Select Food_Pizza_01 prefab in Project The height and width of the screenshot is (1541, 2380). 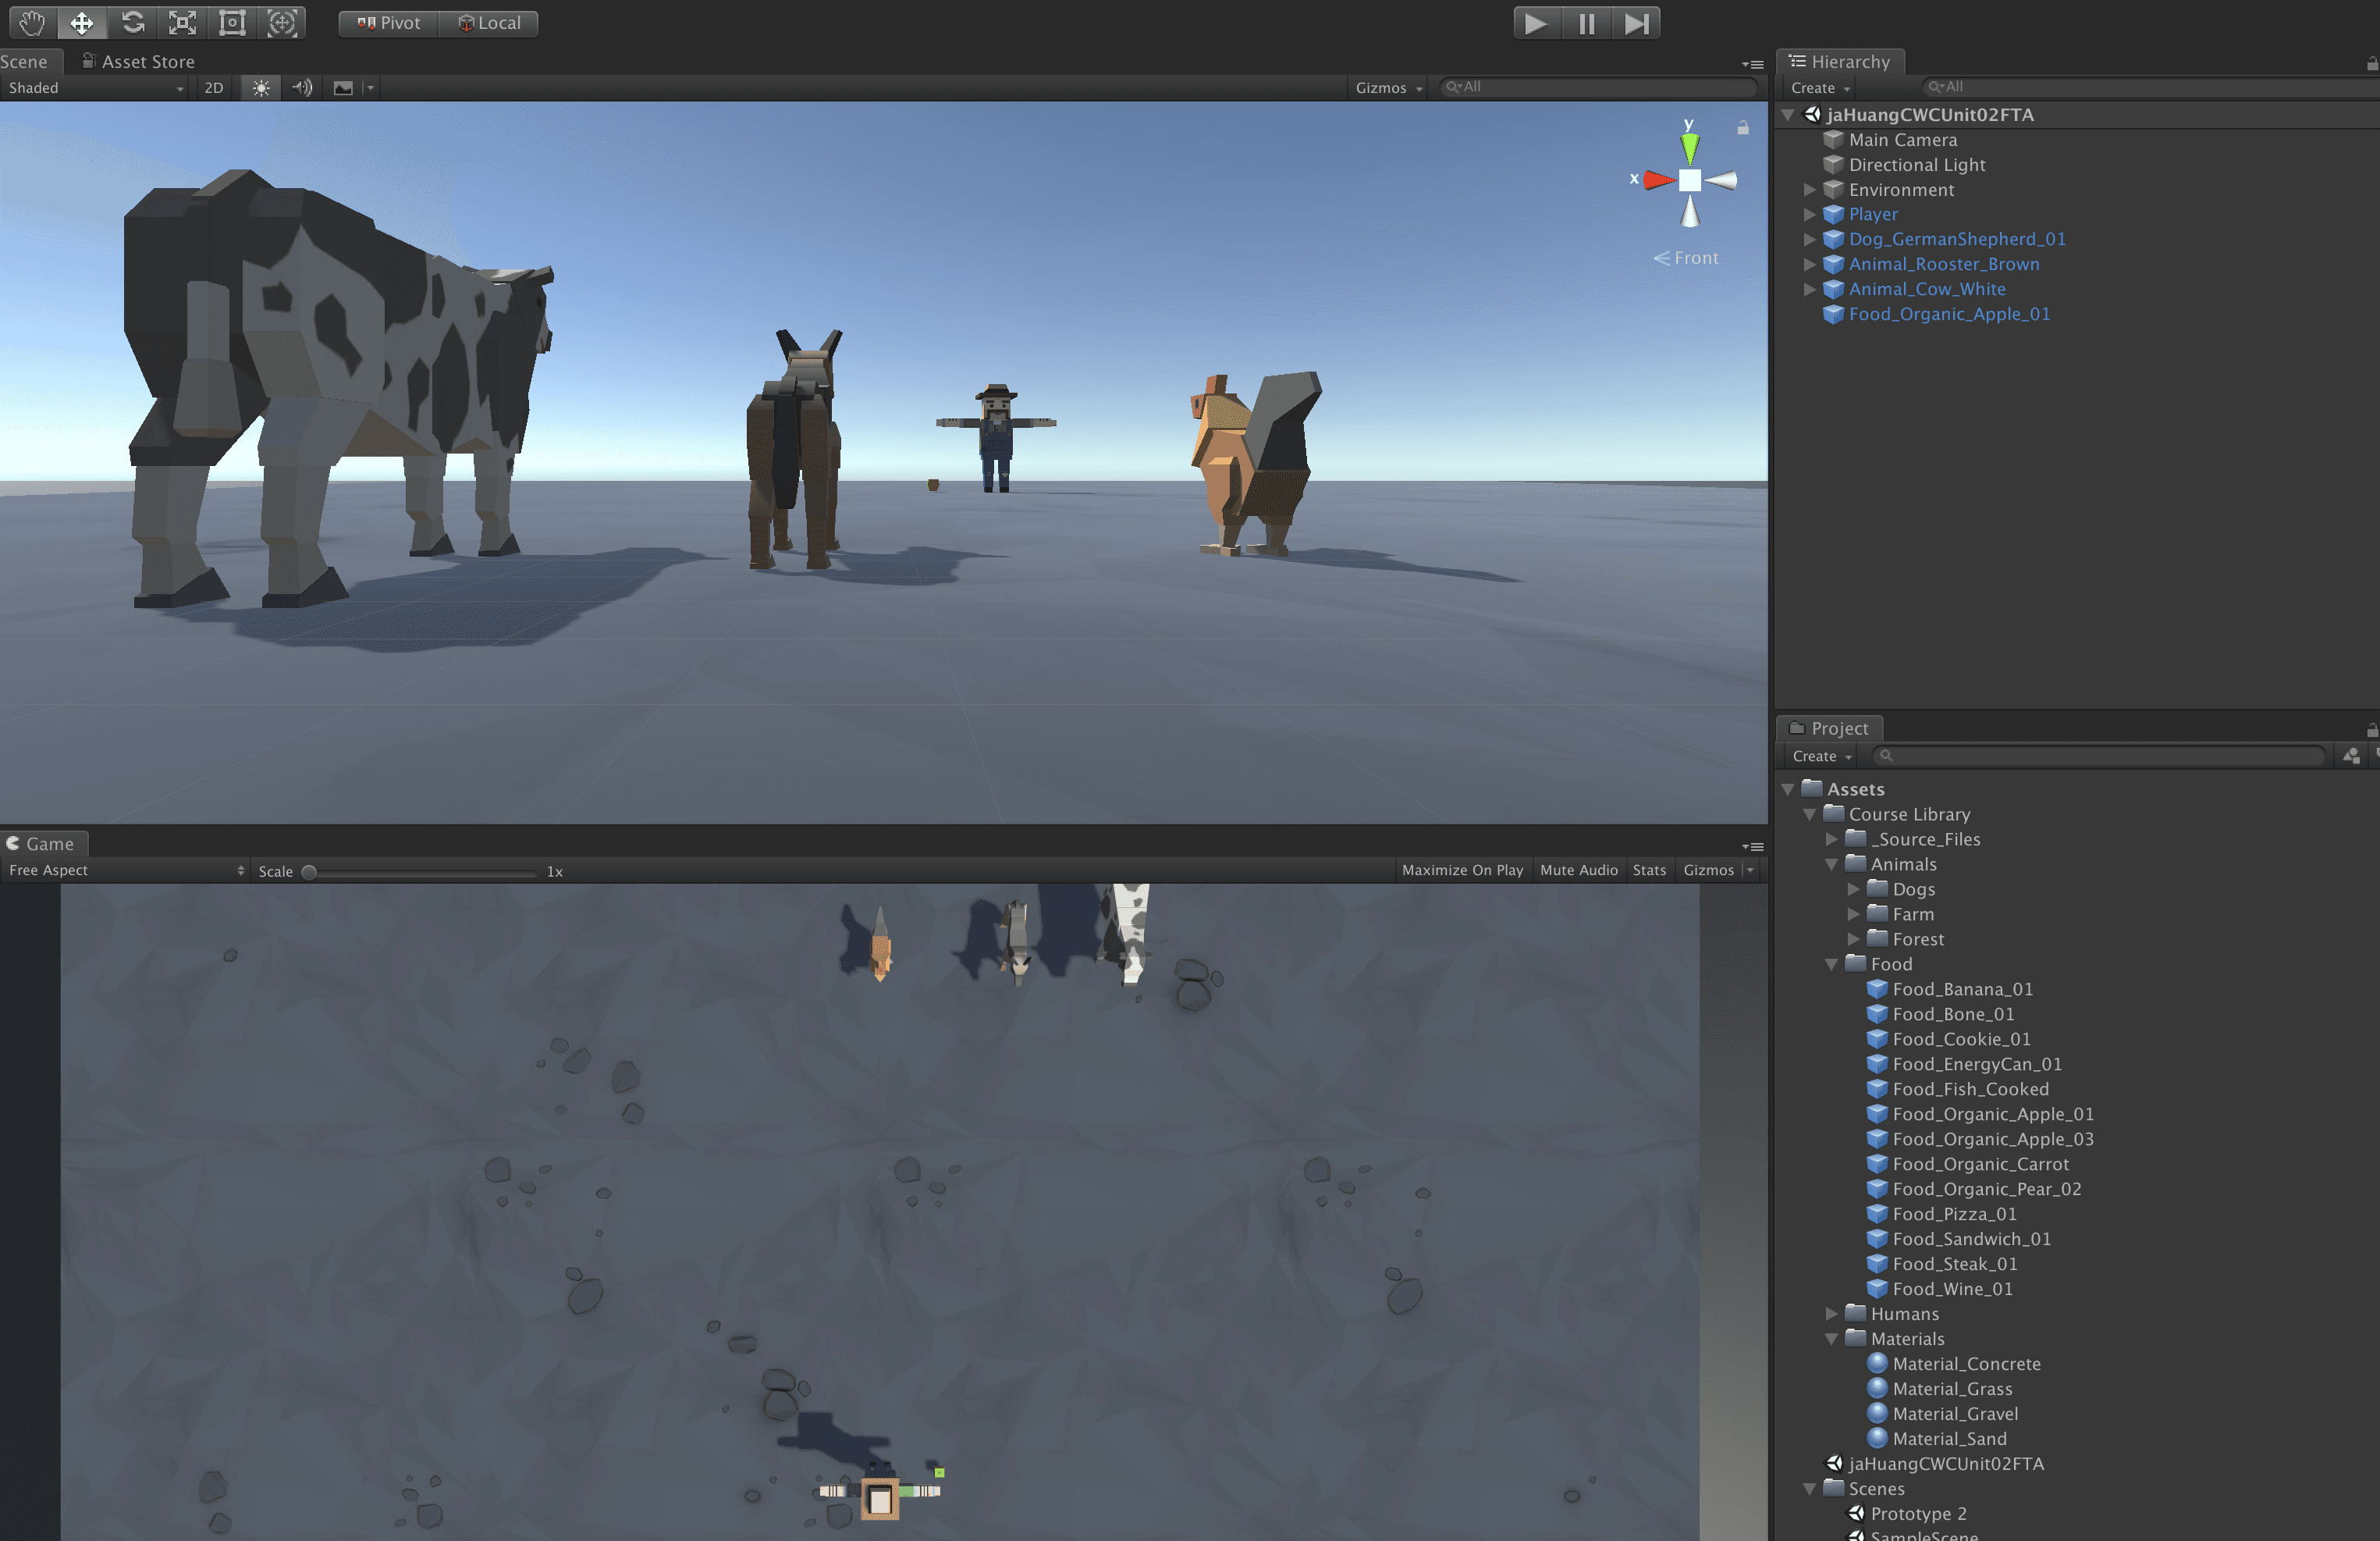pyautogui.click(x=1953, y=1214)
